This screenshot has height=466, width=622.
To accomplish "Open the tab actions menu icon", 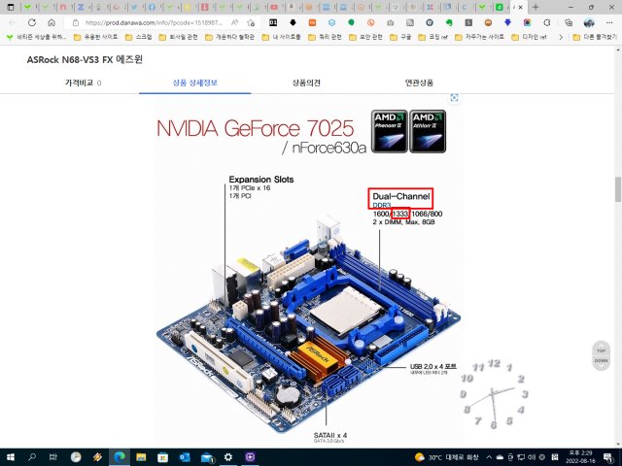I will pos(11,7).
